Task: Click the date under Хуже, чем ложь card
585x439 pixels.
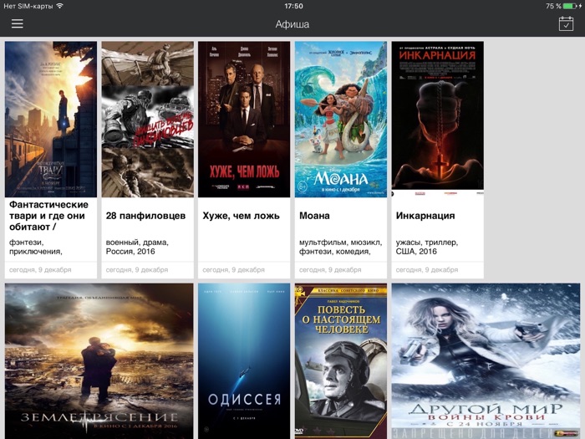Action: [x=233, y=269]
